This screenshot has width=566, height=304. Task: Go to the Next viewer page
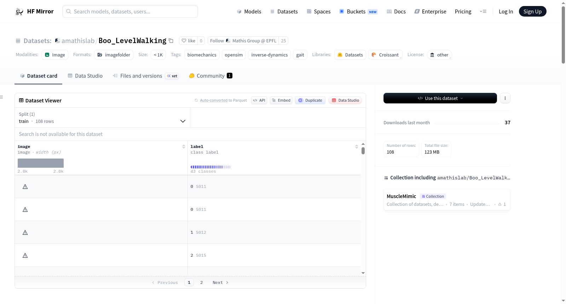tap(220, 282)
